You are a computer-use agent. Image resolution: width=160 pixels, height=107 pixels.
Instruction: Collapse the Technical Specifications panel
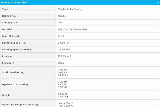pyautogui.click(x=158, y=2)
